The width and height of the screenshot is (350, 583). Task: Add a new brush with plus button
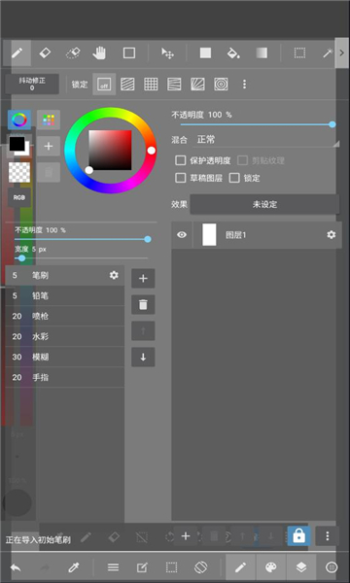[x=143, y=279]
